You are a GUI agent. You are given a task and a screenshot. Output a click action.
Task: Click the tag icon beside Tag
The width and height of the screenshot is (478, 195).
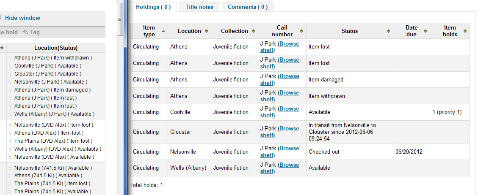[25, 32]
